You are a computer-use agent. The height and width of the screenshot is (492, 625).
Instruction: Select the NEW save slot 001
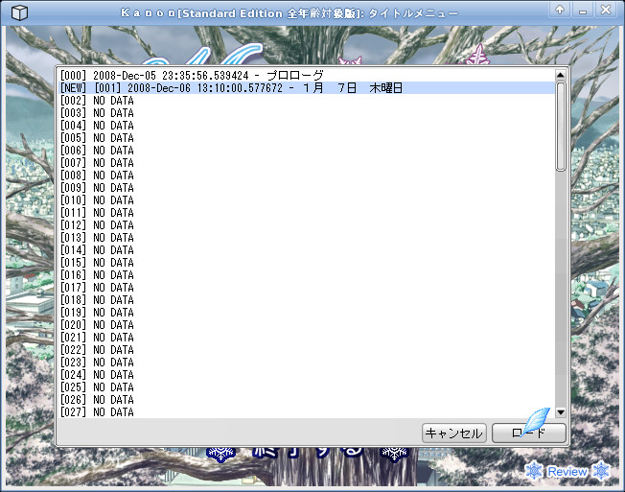pos(307,87)
